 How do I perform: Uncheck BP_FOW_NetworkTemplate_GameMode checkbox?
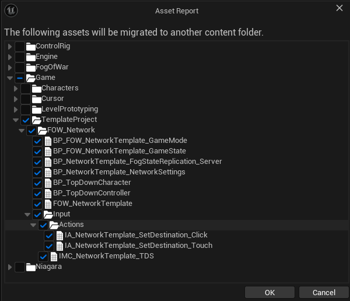pyautogui.click(x=37, y=141)
